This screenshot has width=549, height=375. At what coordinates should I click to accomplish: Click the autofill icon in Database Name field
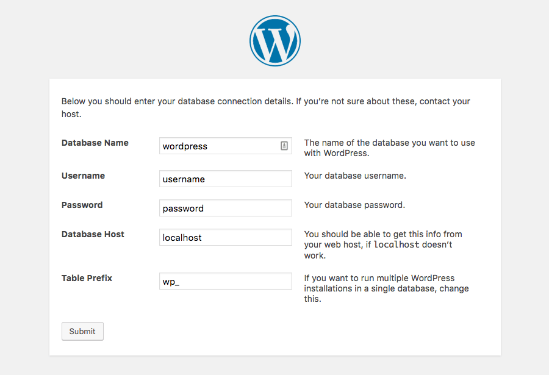283,146
